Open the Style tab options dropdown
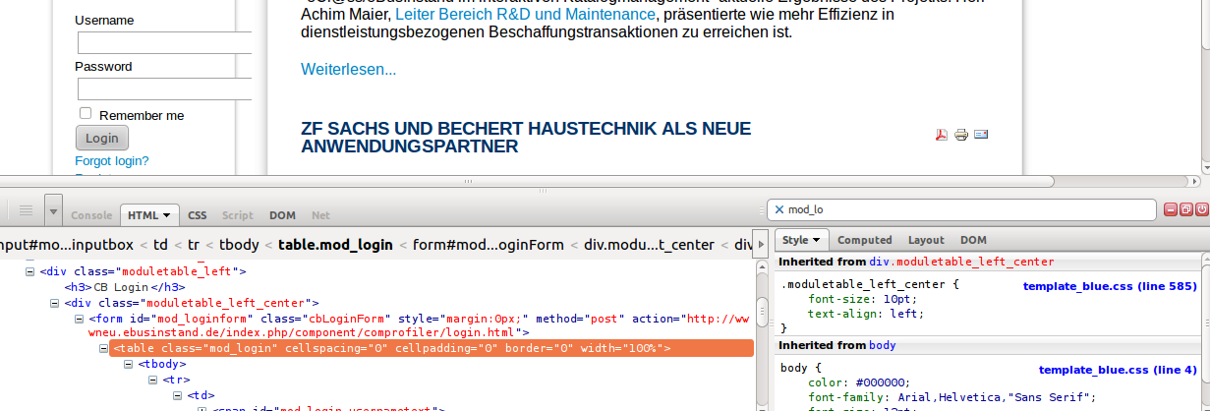Image resolution: width=1210 pixels, height=411 pixels. click(x=816, y=240)
